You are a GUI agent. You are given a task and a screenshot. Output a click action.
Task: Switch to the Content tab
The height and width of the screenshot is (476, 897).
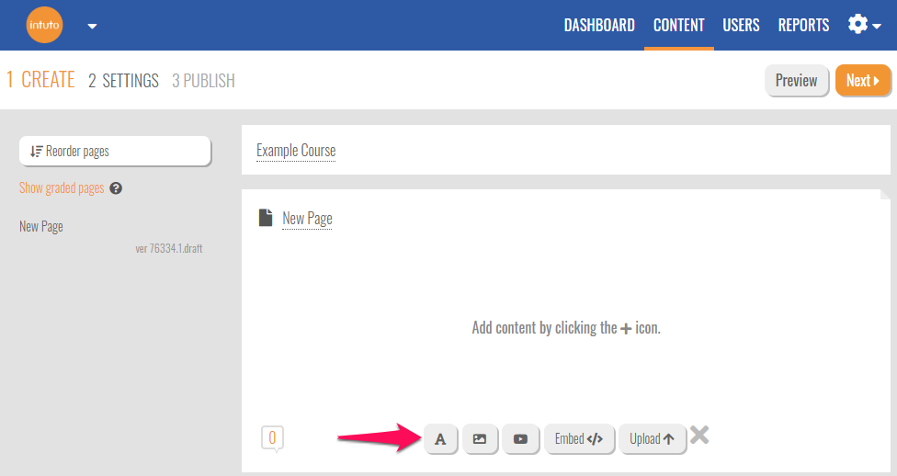click(678, 25)
